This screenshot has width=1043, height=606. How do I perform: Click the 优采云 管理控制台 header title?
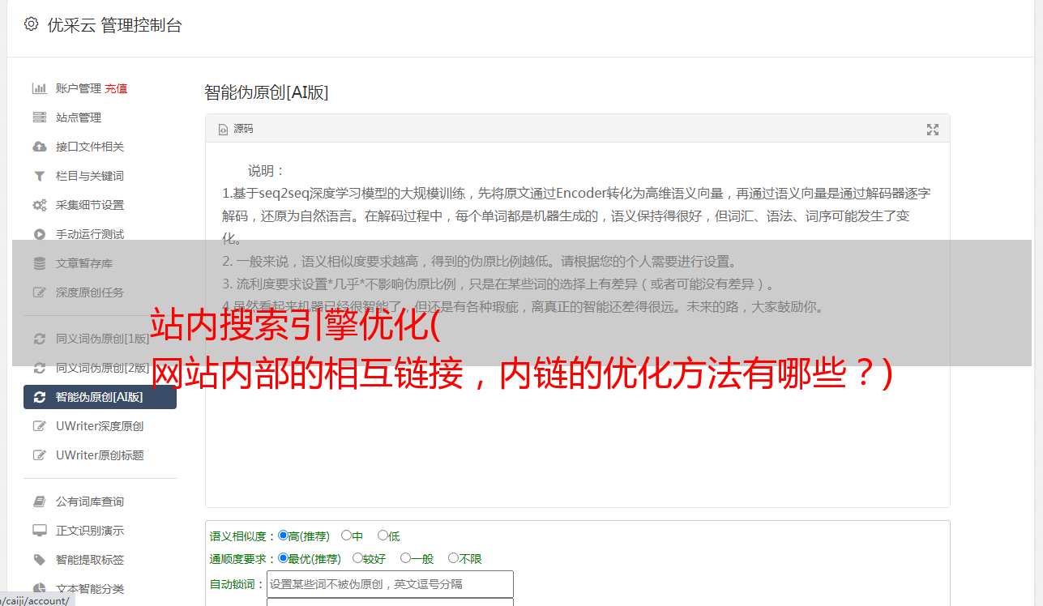[x=115, y=25]
